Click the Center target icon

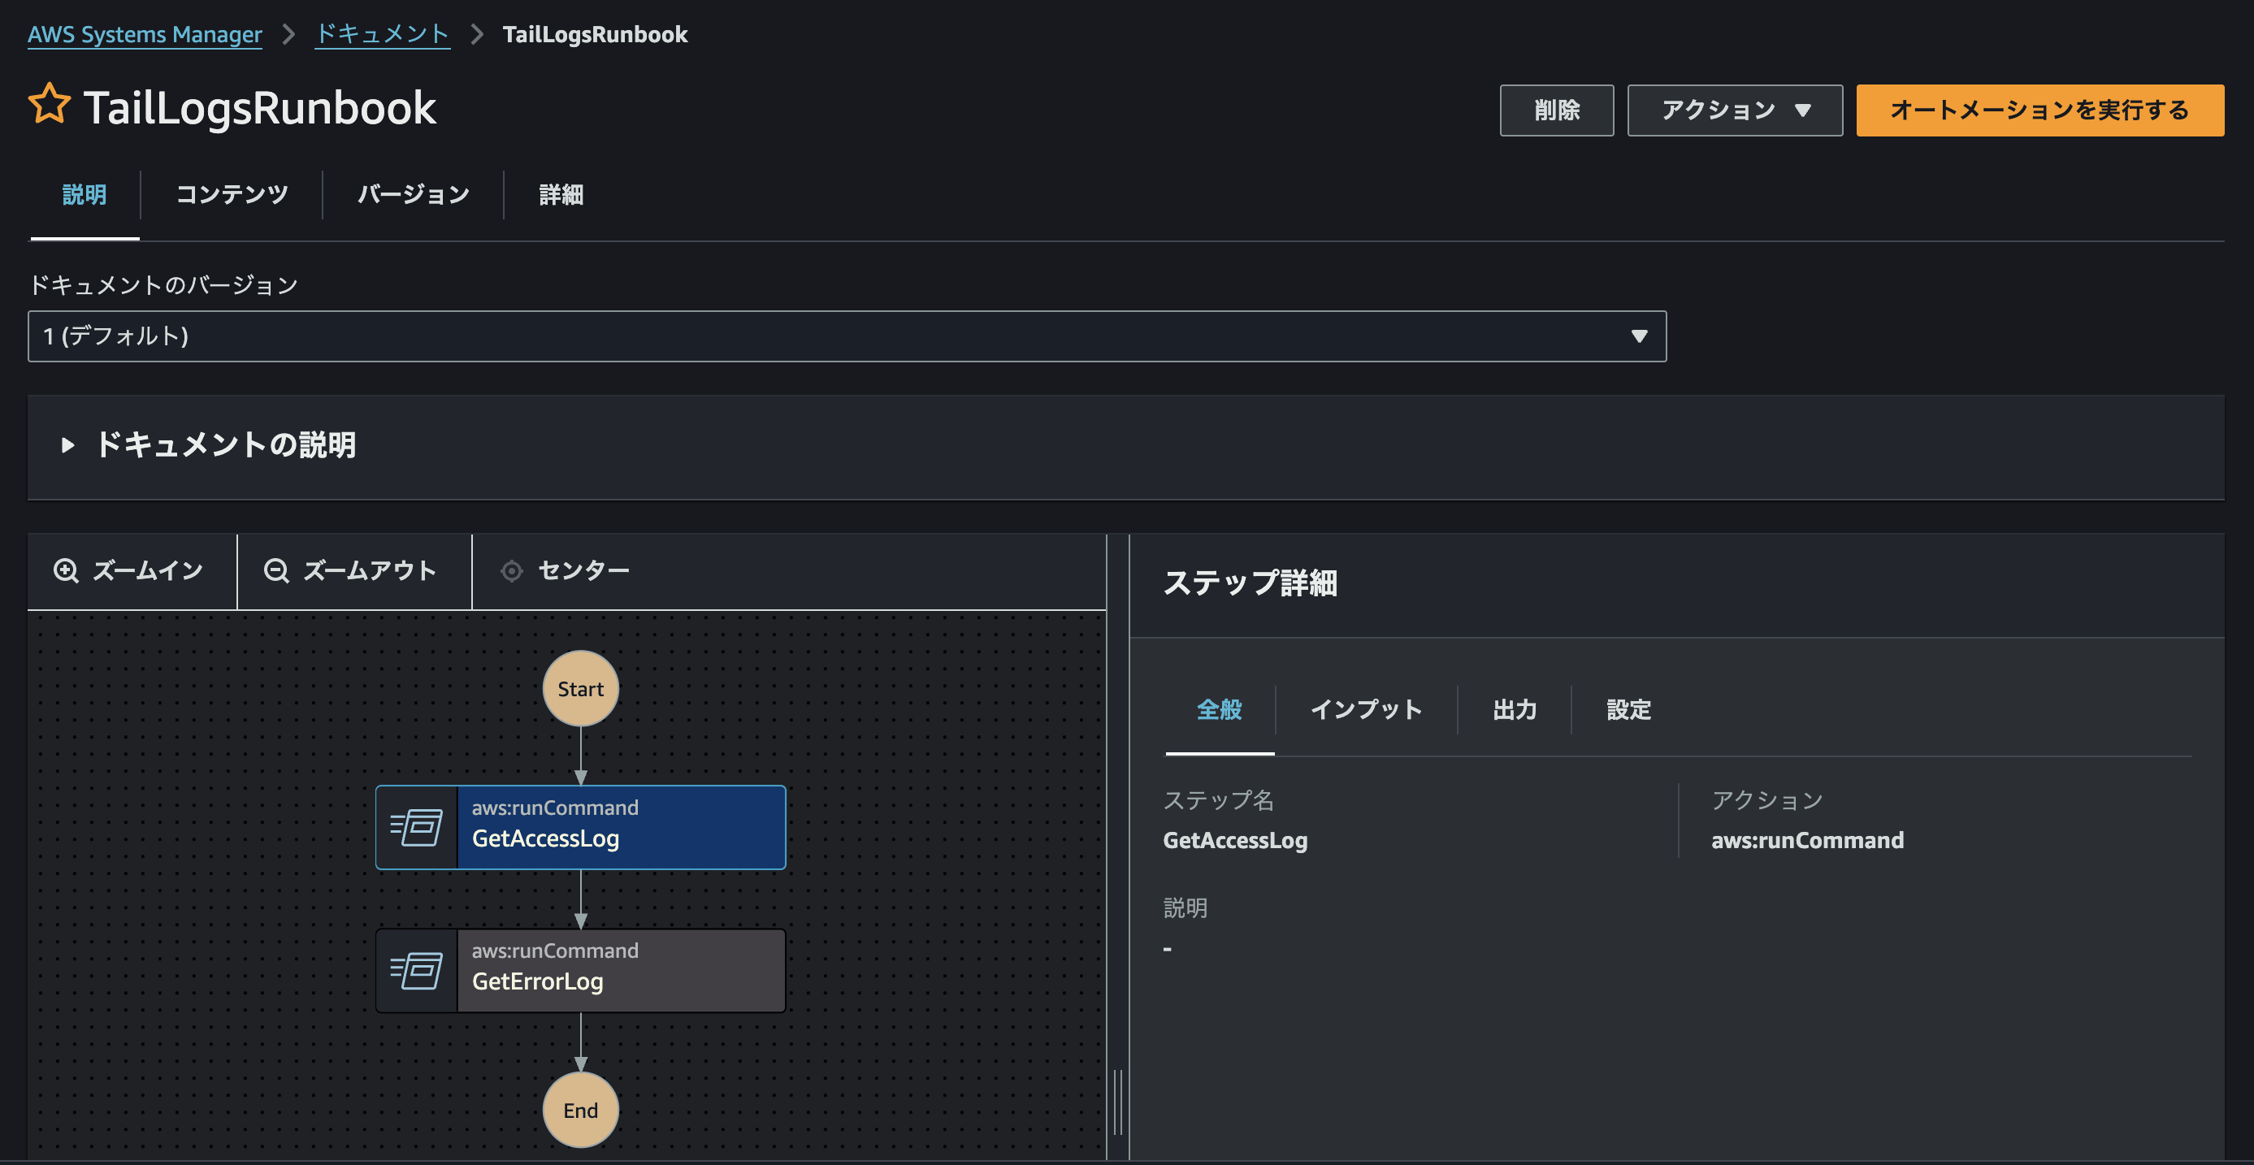coord(512,571)
